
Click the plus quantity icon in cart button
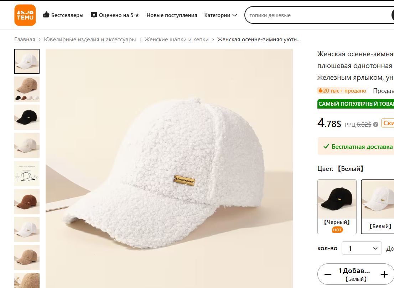coord(384,274)
